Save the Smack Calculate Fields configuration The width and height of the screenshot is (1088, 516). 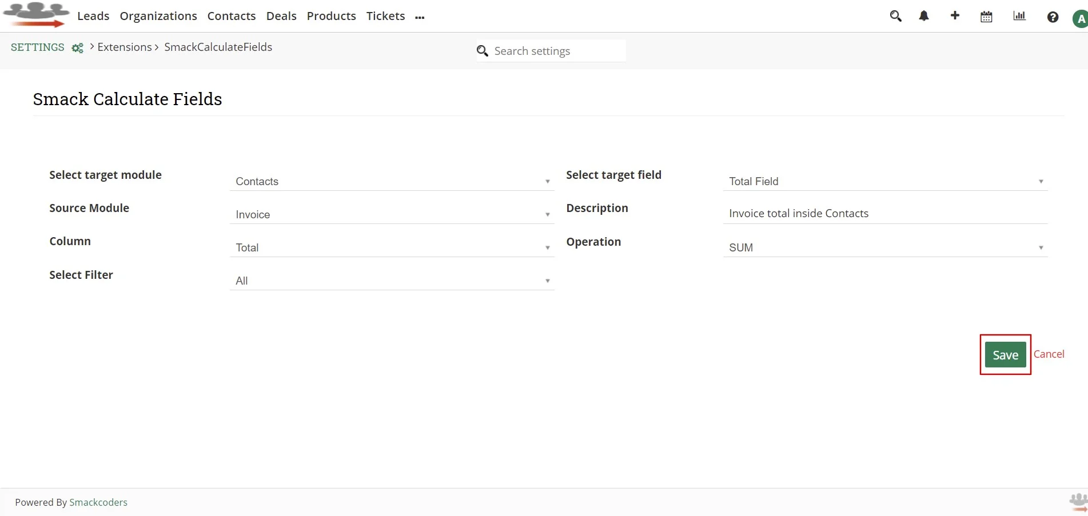point(1005,354)
